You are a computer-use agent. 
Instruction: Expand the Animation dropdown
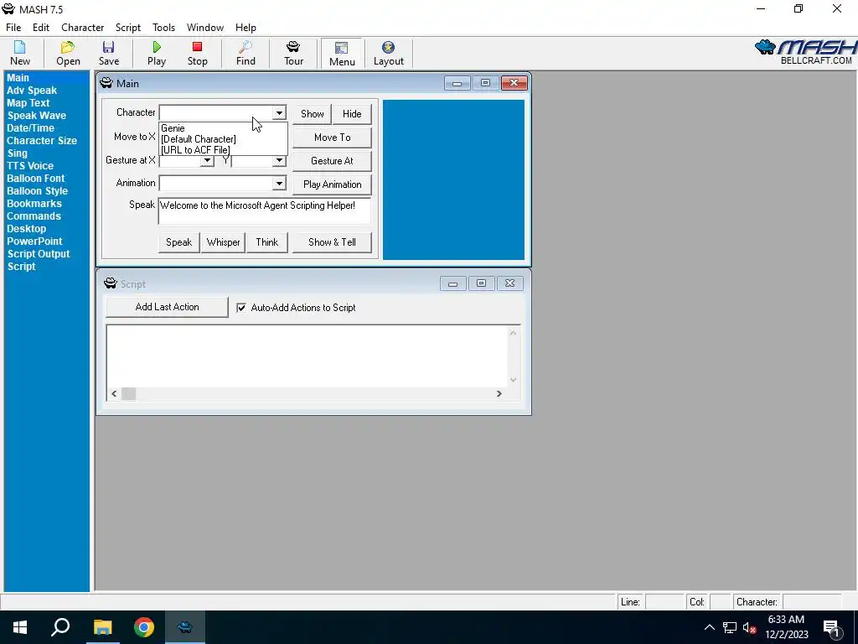(x=279, y=184)
